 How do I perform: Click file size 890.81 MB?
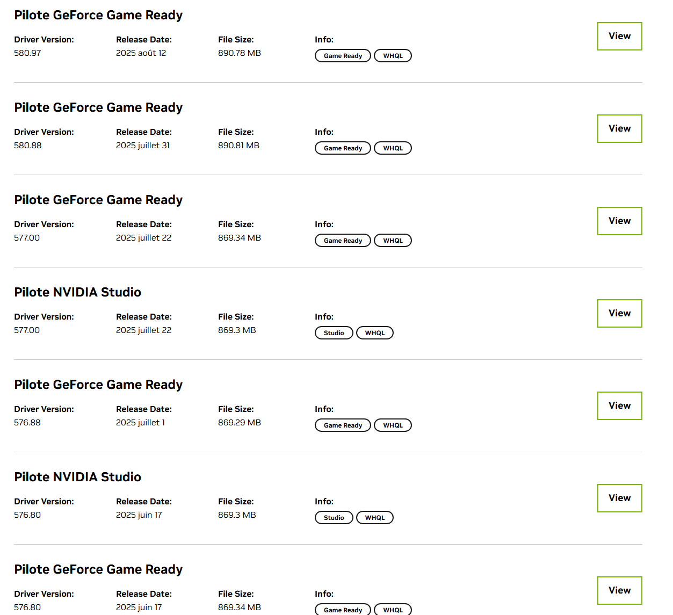[x=238, y=146]
